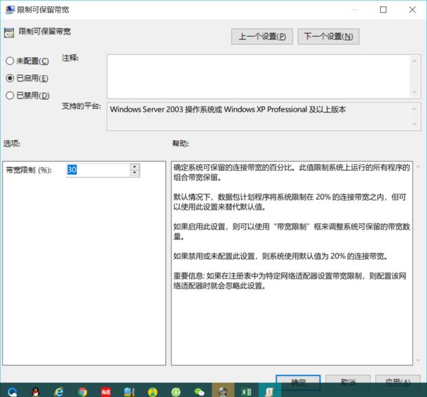Select the 未配置(C) radio button
The height and width of the screenshot is (397, 427).
28,61
